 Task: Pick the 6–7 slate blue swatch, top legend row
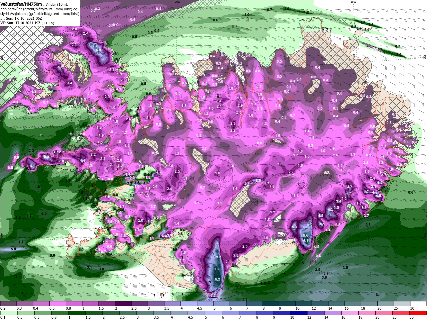237,304
